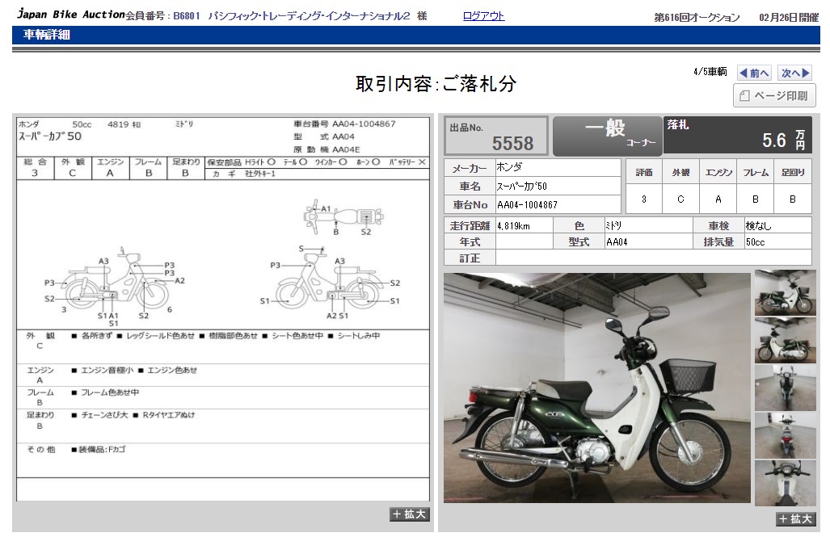Viewport: 830px width, 537px height.
Task: Click the mileage value 4,819km
Action: point(513,226)
